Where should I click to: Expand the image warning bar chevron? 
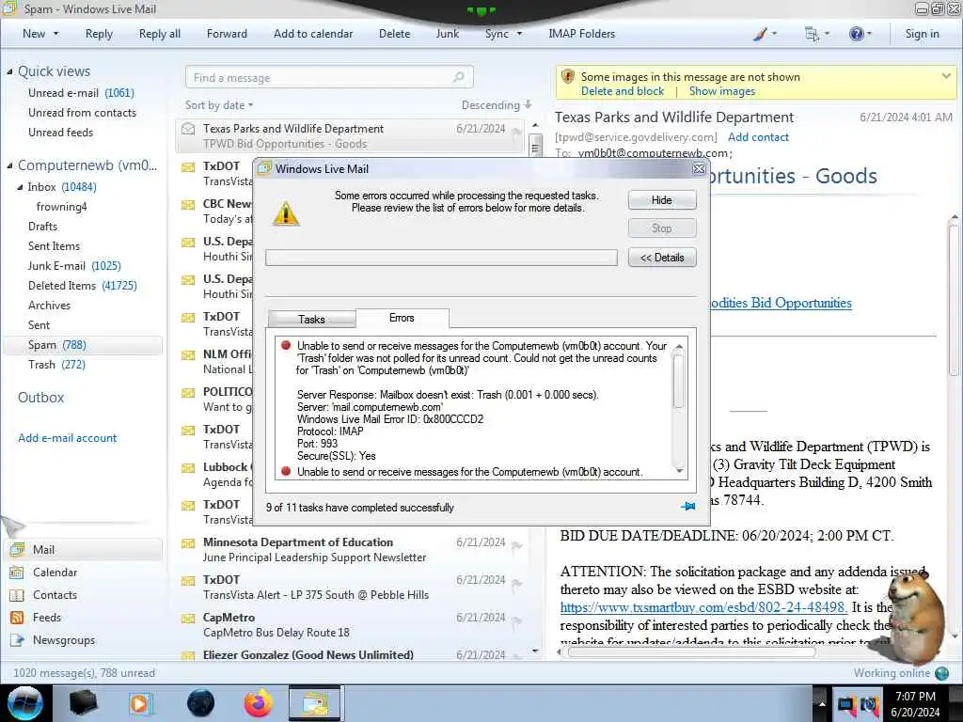click(x=946, y=76)
